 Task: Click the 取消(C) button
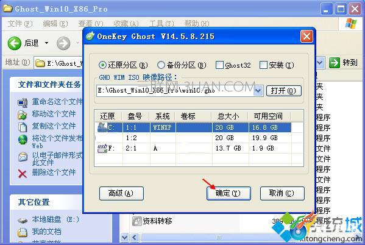(x=282, y=193)
